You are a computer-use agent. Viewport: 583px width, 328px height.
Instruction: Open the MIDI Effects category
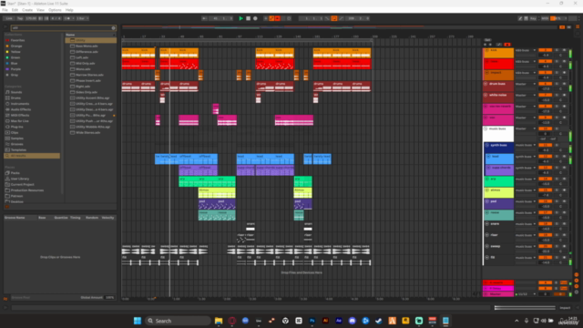coord(20,116)
